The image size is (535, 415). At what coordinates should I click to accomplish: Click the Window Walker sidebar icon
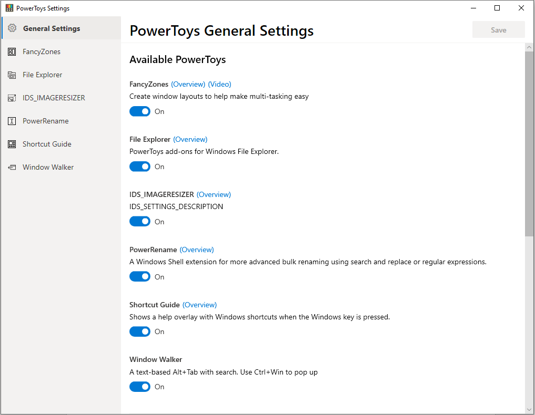12,168
